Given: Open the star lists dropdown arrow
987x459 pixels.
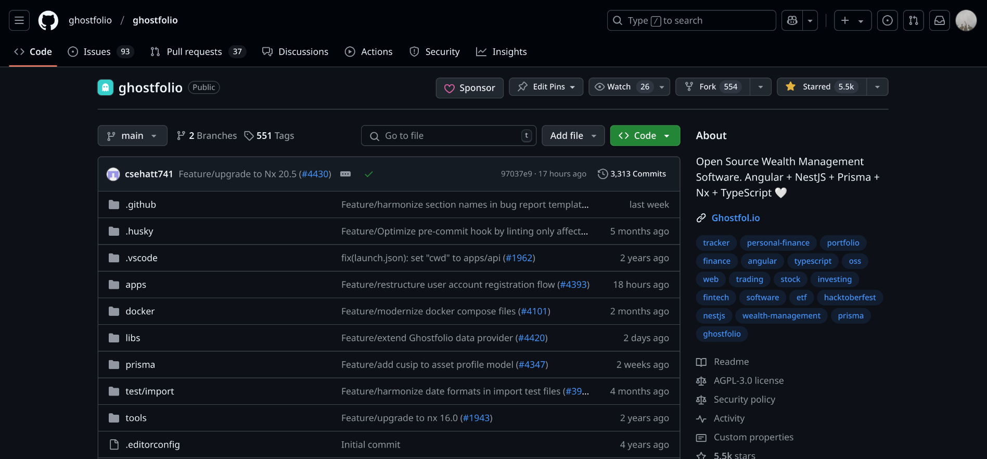Looking at the screenshot, I should (x=877, y=87).
